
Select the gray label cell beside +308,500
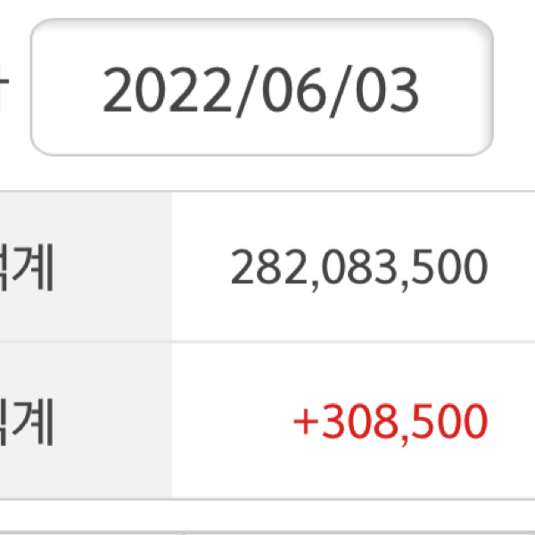pyautogui.click(x=85, y=422)
